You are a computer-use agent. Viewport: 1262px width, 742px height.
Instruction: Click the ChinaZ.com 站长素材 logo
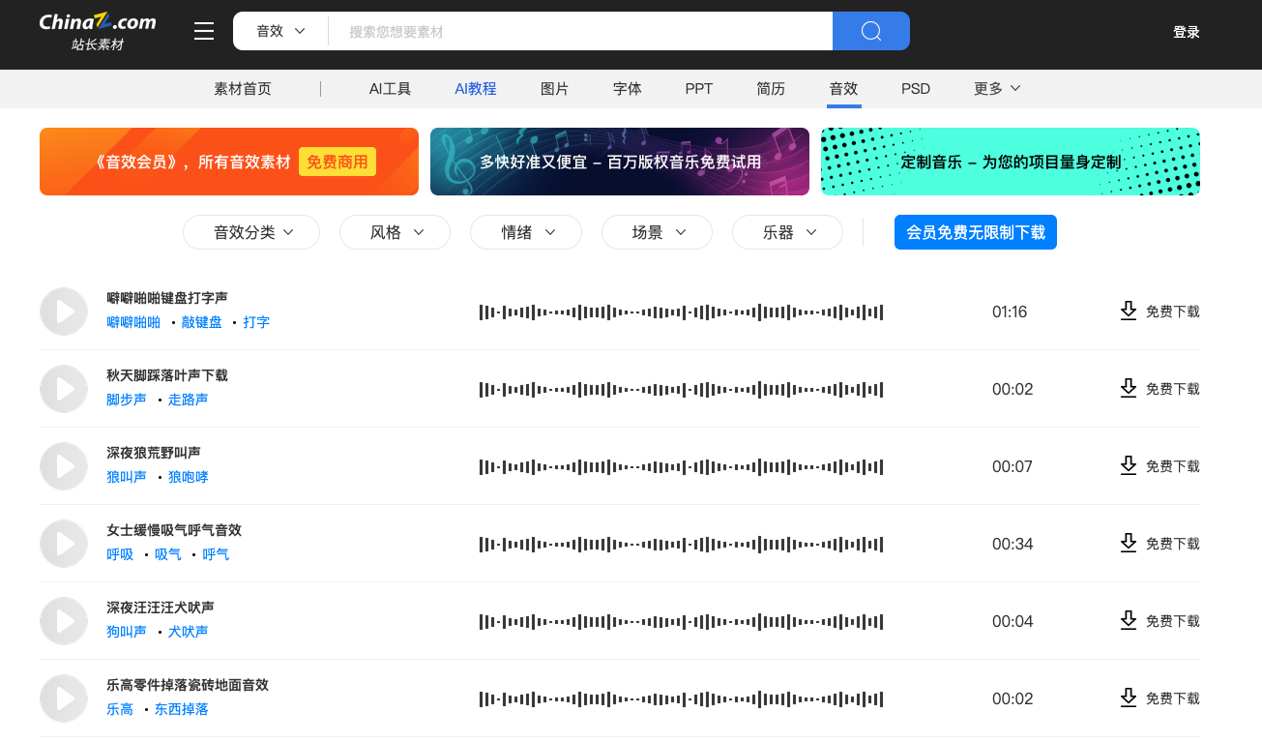[98, 32]
